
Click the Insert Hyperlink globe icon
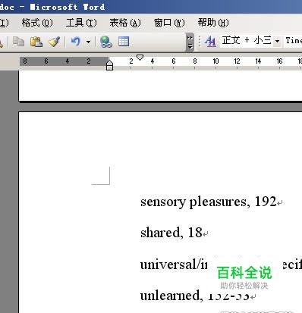tap(106, 42)
